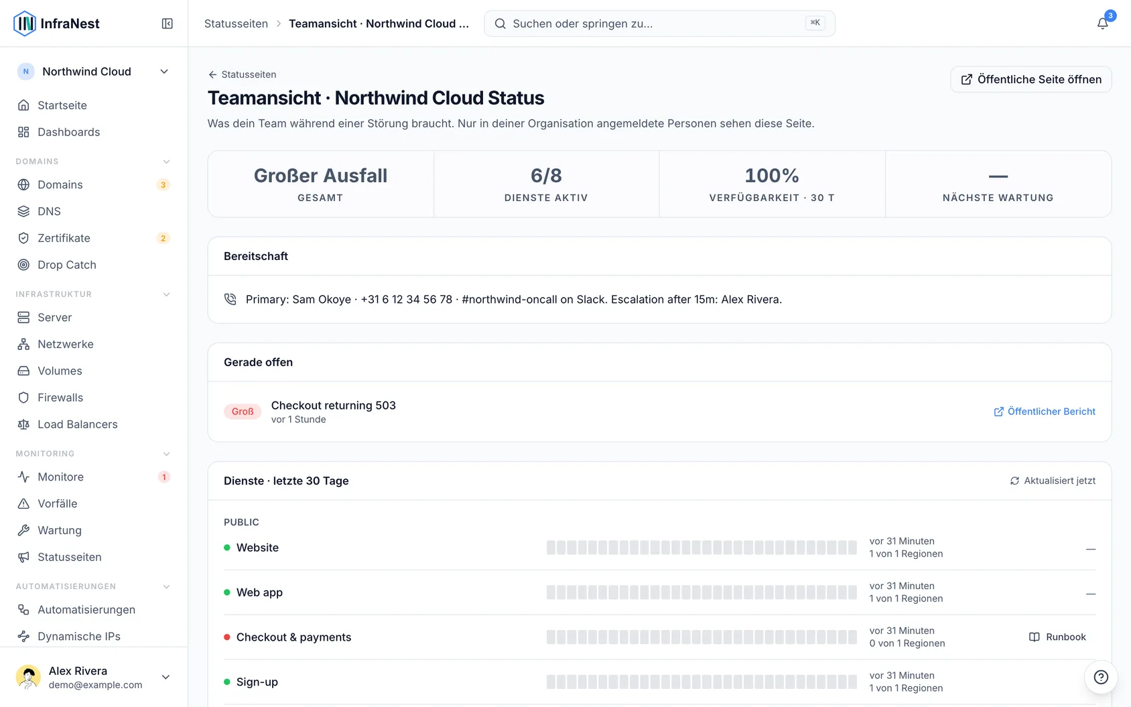1131x707 pixels.
Task: Click the InfraNest logo icon
Action: [25, 23]
